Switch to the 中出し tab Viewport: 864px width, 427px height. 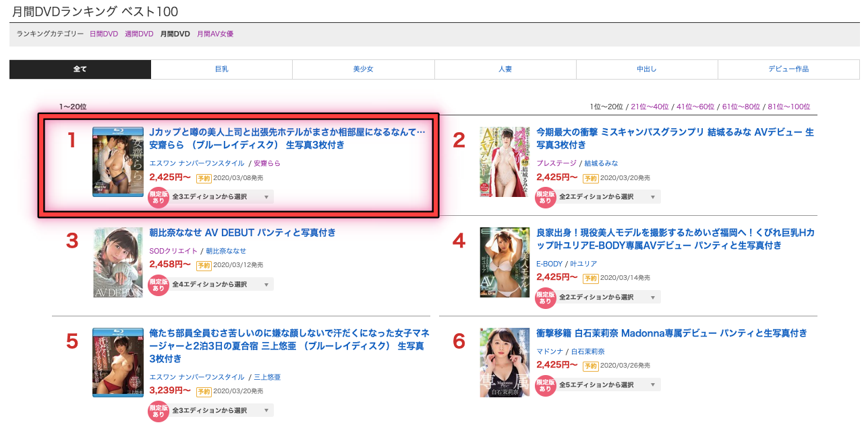[647, 69]
